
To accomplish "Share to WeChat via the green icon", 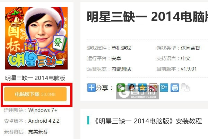I will coord(121,88).
